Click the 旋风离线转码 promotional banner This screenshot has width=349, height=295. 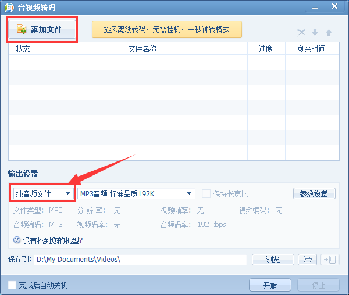[167, 29]
